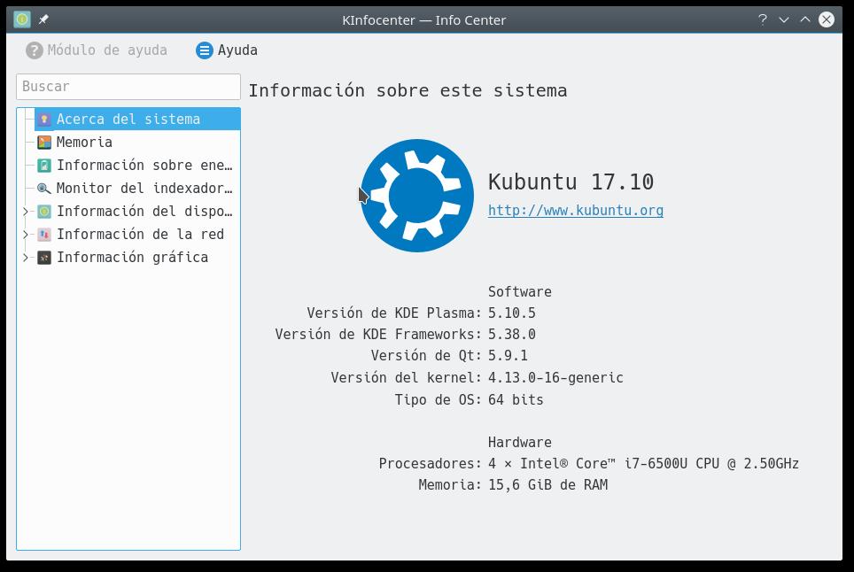The height and width of the screenshot is (572, 854).
Task: Click the Versión de KDE Frameworks label
Action: pyautogui.click(x=378, y=334)
